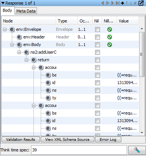The image size is (146, 156).
Task: Click the tree scrollbar down arrow
Action: [142, 133]
